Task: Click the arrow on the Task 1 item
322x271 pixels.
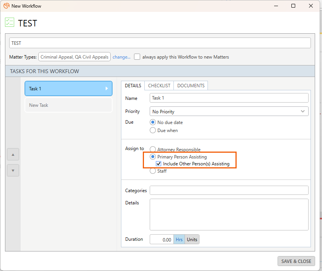Action: [x=107, y=88]
